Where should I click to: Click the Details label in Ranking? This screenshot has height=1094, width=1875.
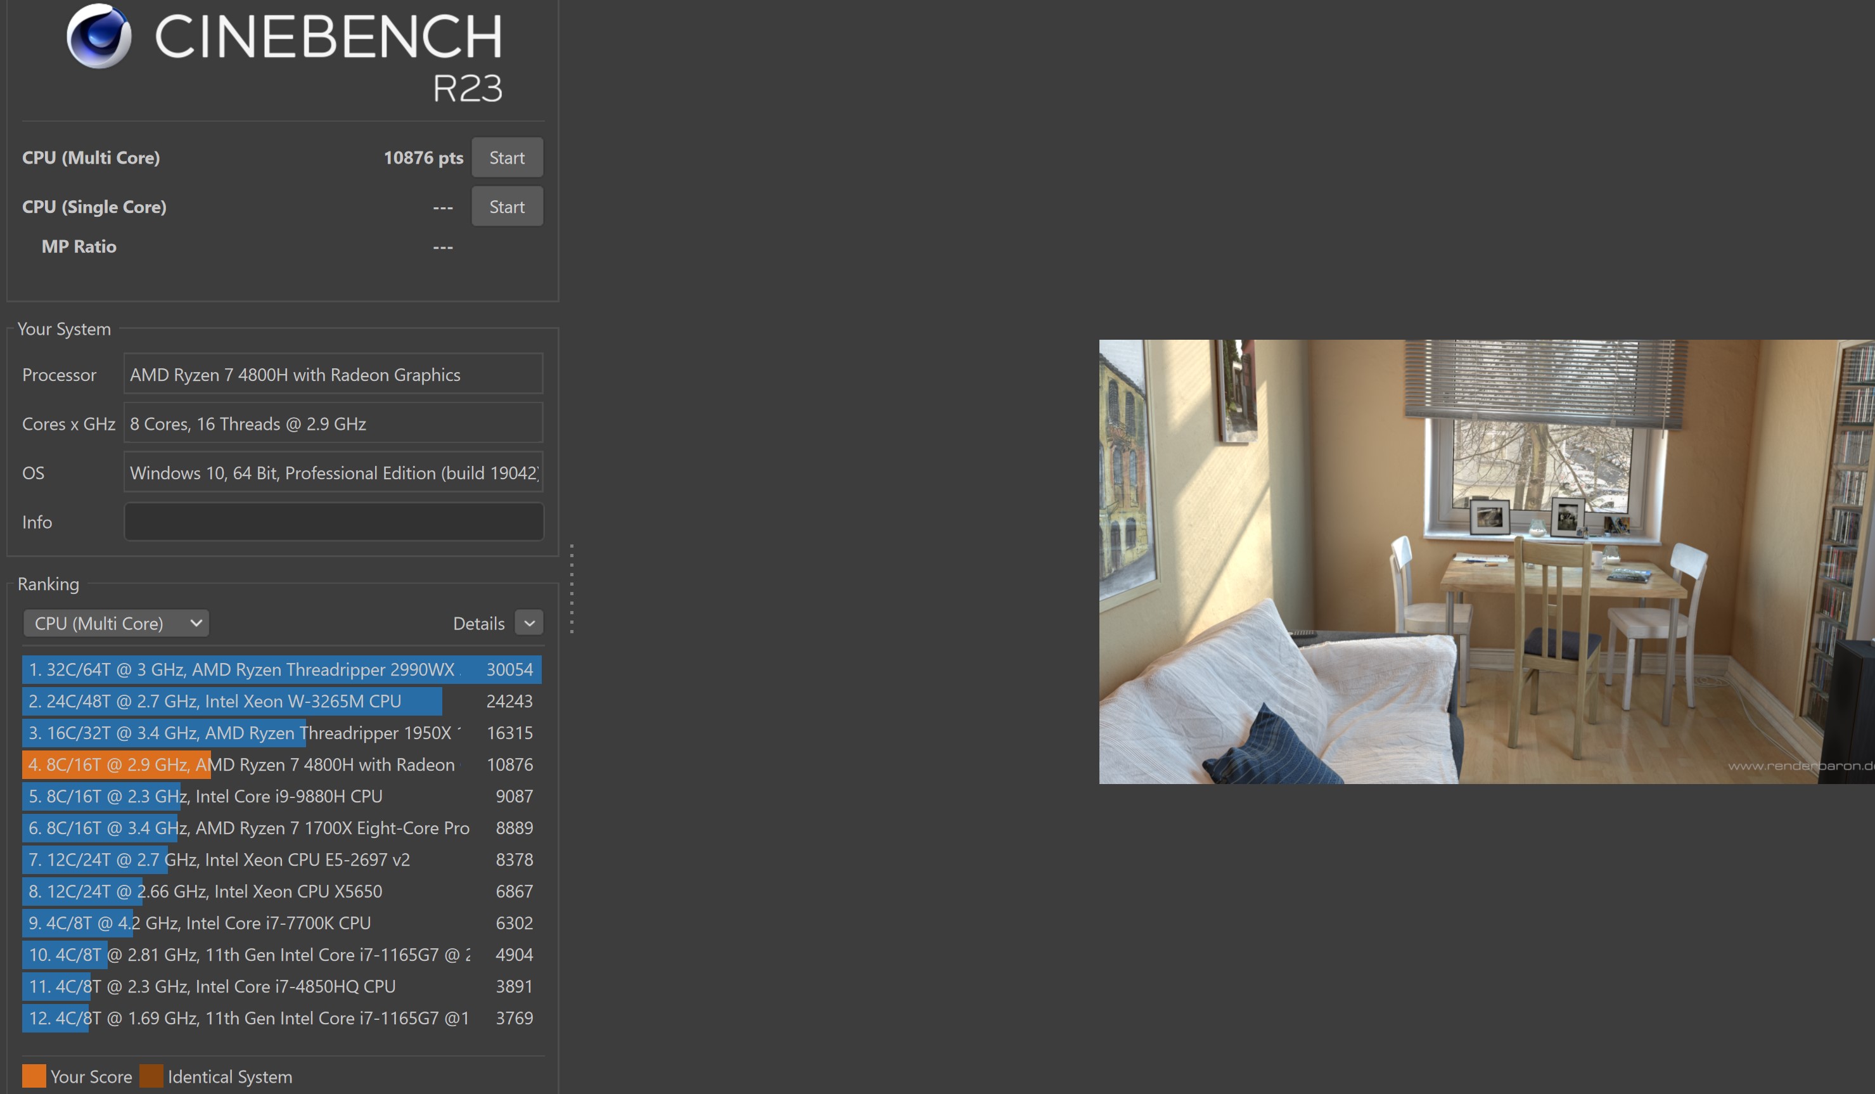478,624
